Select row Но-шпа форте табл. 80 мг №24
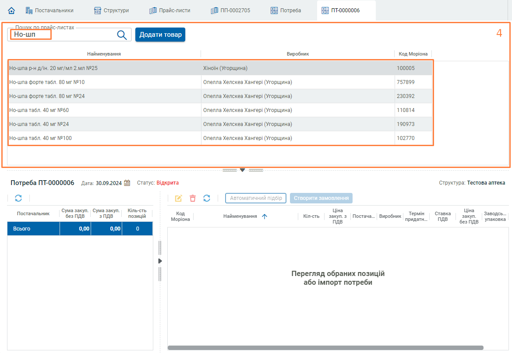Screen dimensions: 512x353 click(x=220, y=96)
